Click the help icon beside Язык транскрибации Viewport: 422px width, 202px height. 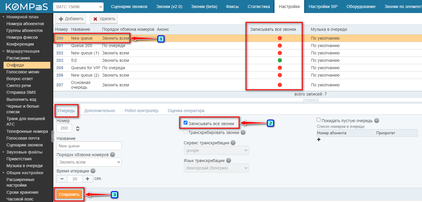[228, 160]
